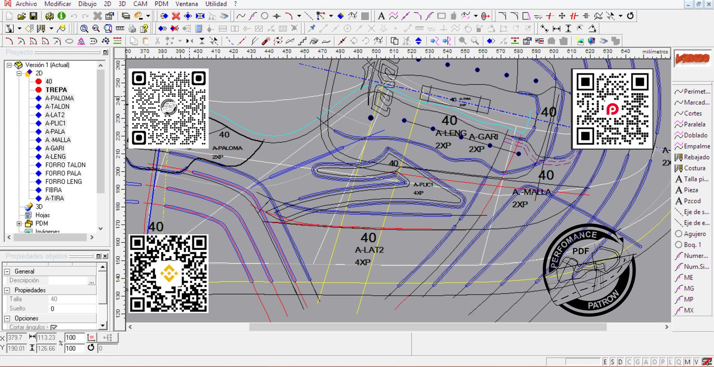Click the blue up-down triangles icon

pyautogui.click(x=418, y=41)
